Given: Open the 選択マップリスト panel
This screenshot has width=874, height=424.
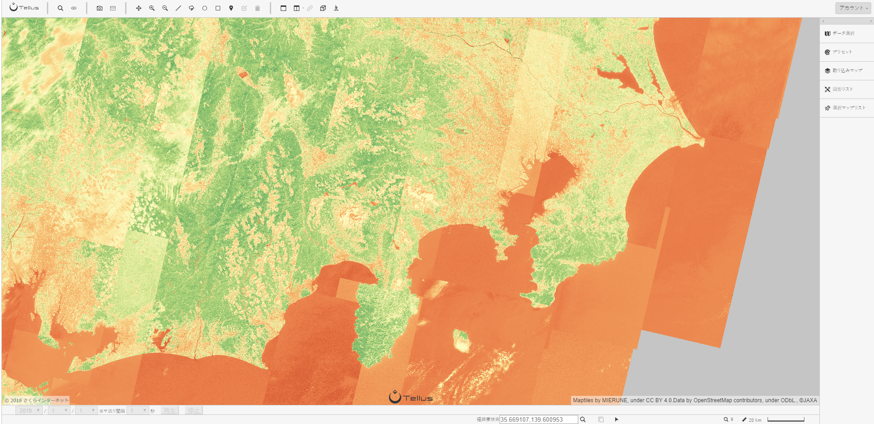Looking at the screenshot, I should click(x=847, y=108).
